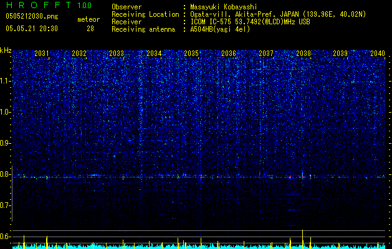
Task: Click the red echo spot at 2031
Action: point(47,177)
